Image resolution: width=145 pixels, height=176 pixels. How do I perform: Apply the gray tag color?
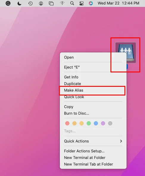[110, 123]
